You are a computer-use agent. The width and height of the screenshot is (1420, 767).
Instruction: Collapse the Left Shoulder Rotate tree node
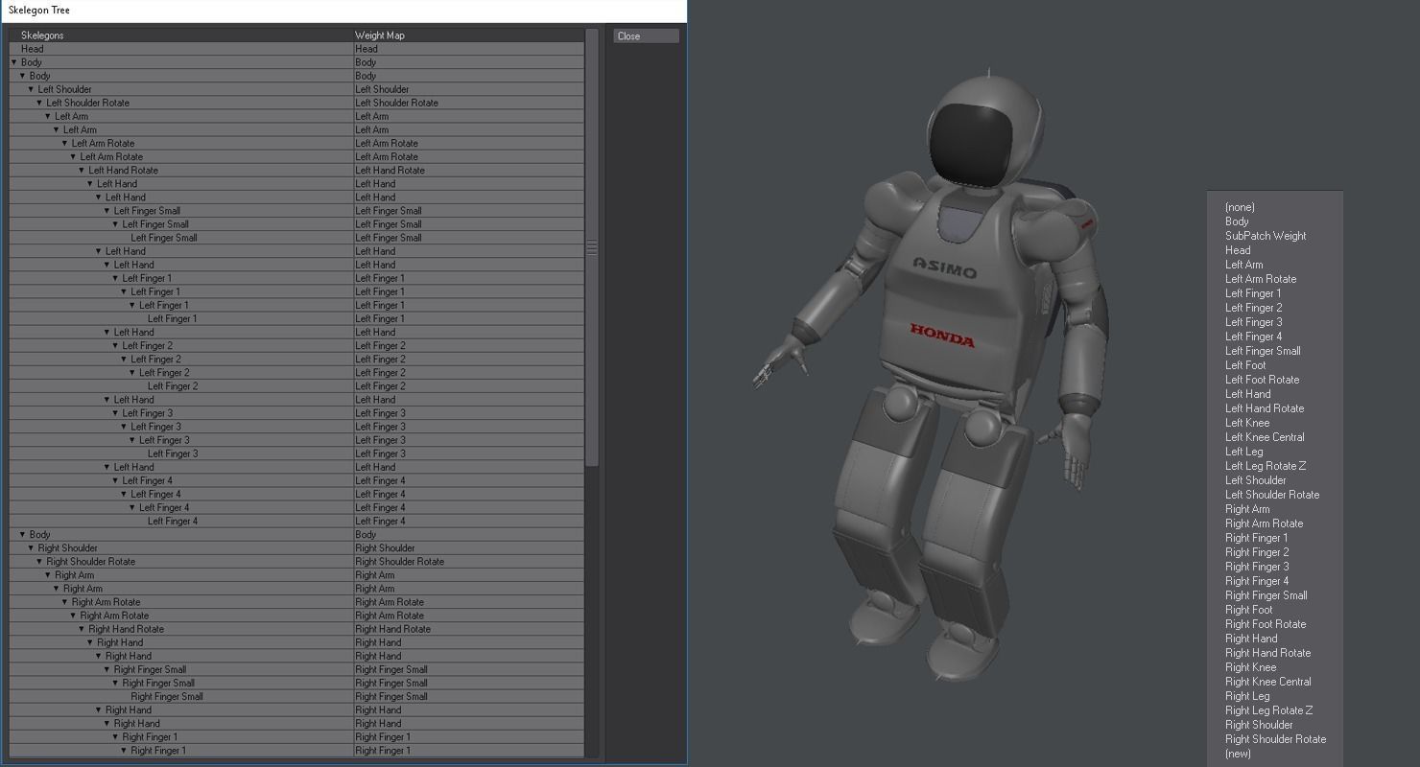39,104
